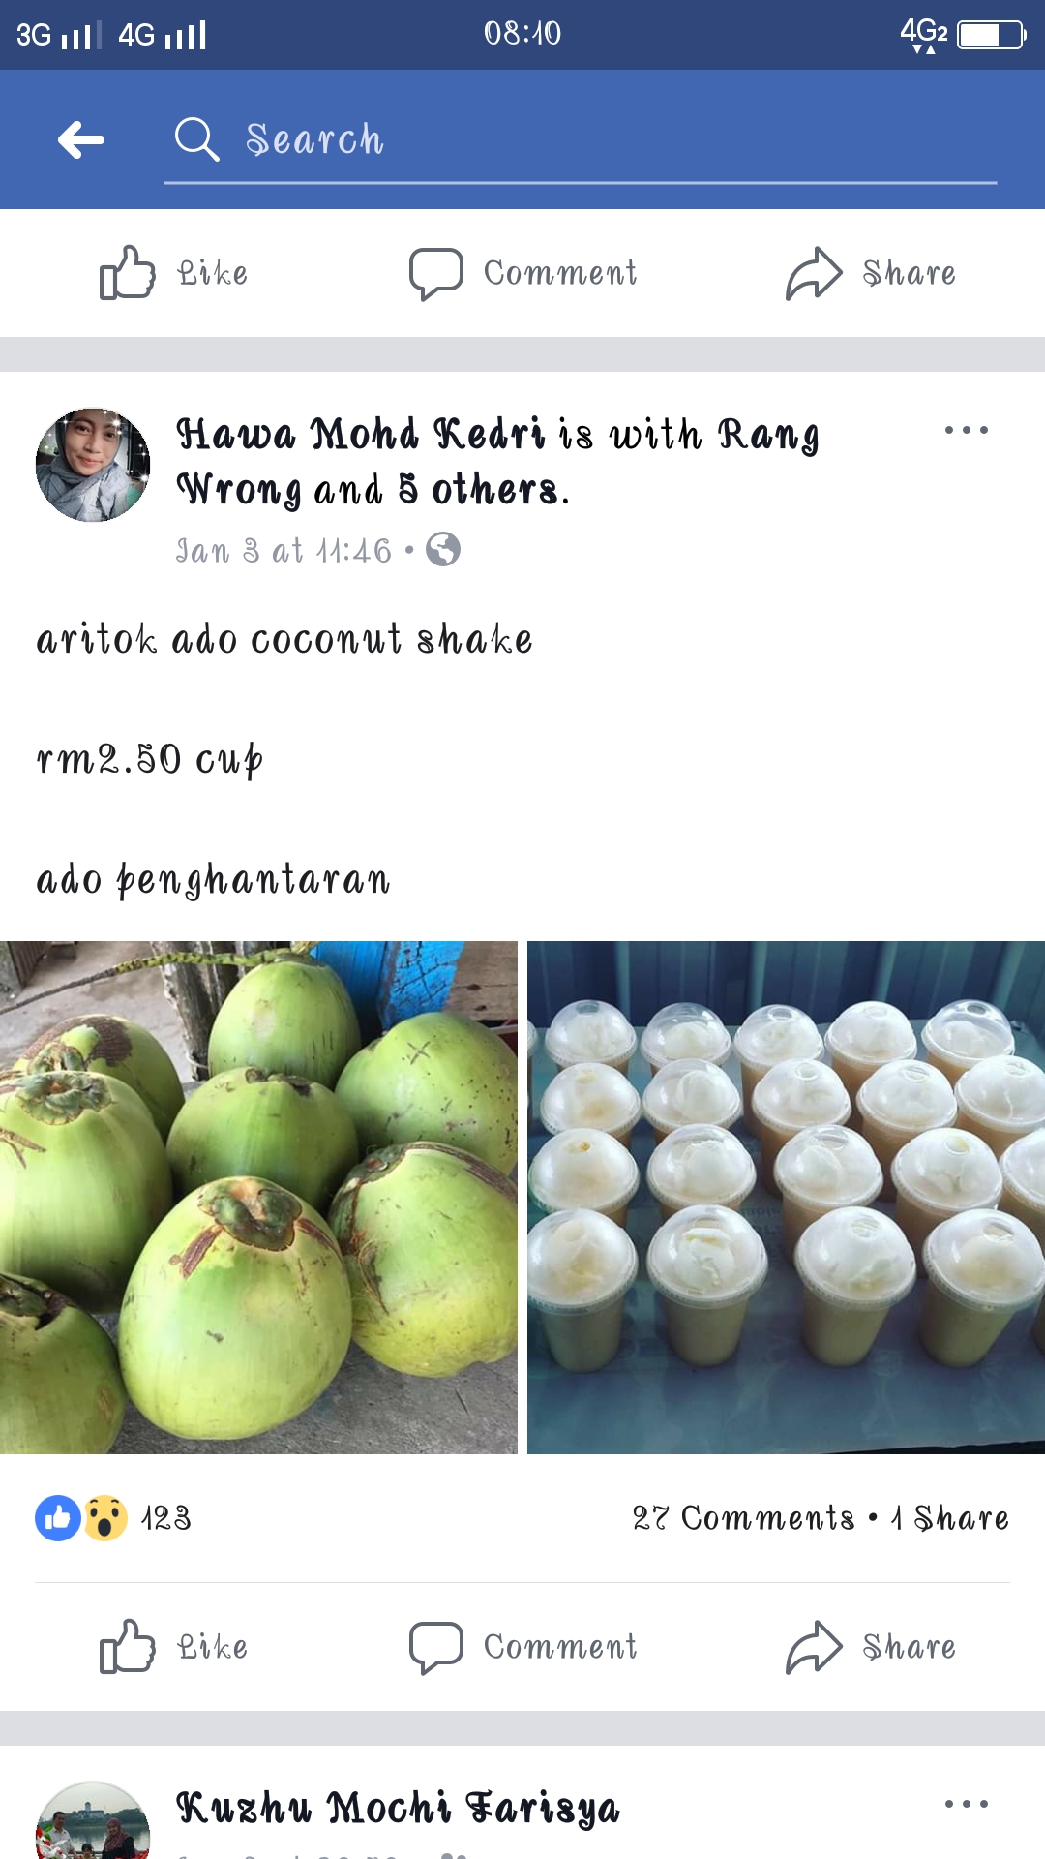The height and width of the screenshot is (1859, 1045).
Task: Open the green coconuts photo
Action: 258,1198
